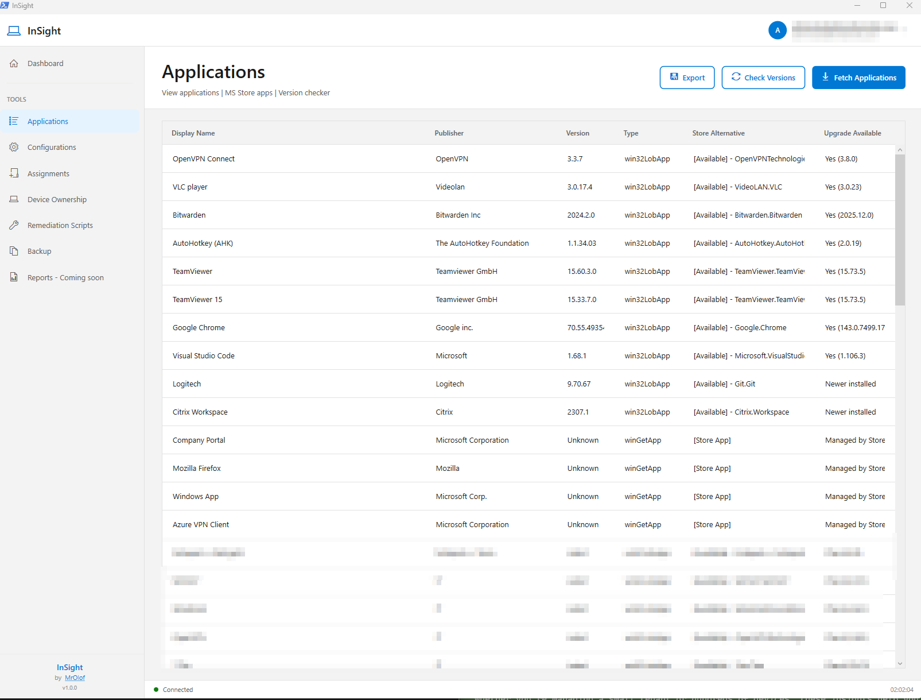Select the Windows App row
Image resolution: width=921 pixels, height=700 pixels.
point(528,496)
